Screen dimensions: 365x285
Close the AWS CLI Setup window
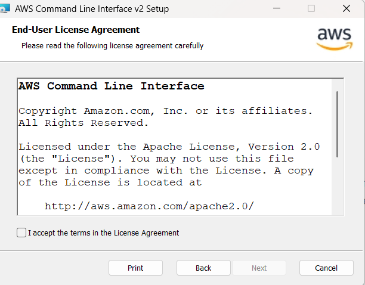tap(347, 8)
